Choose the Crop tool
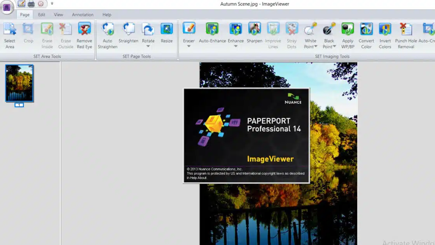This screenshot has height=245, width=435. tap(28, 33)
